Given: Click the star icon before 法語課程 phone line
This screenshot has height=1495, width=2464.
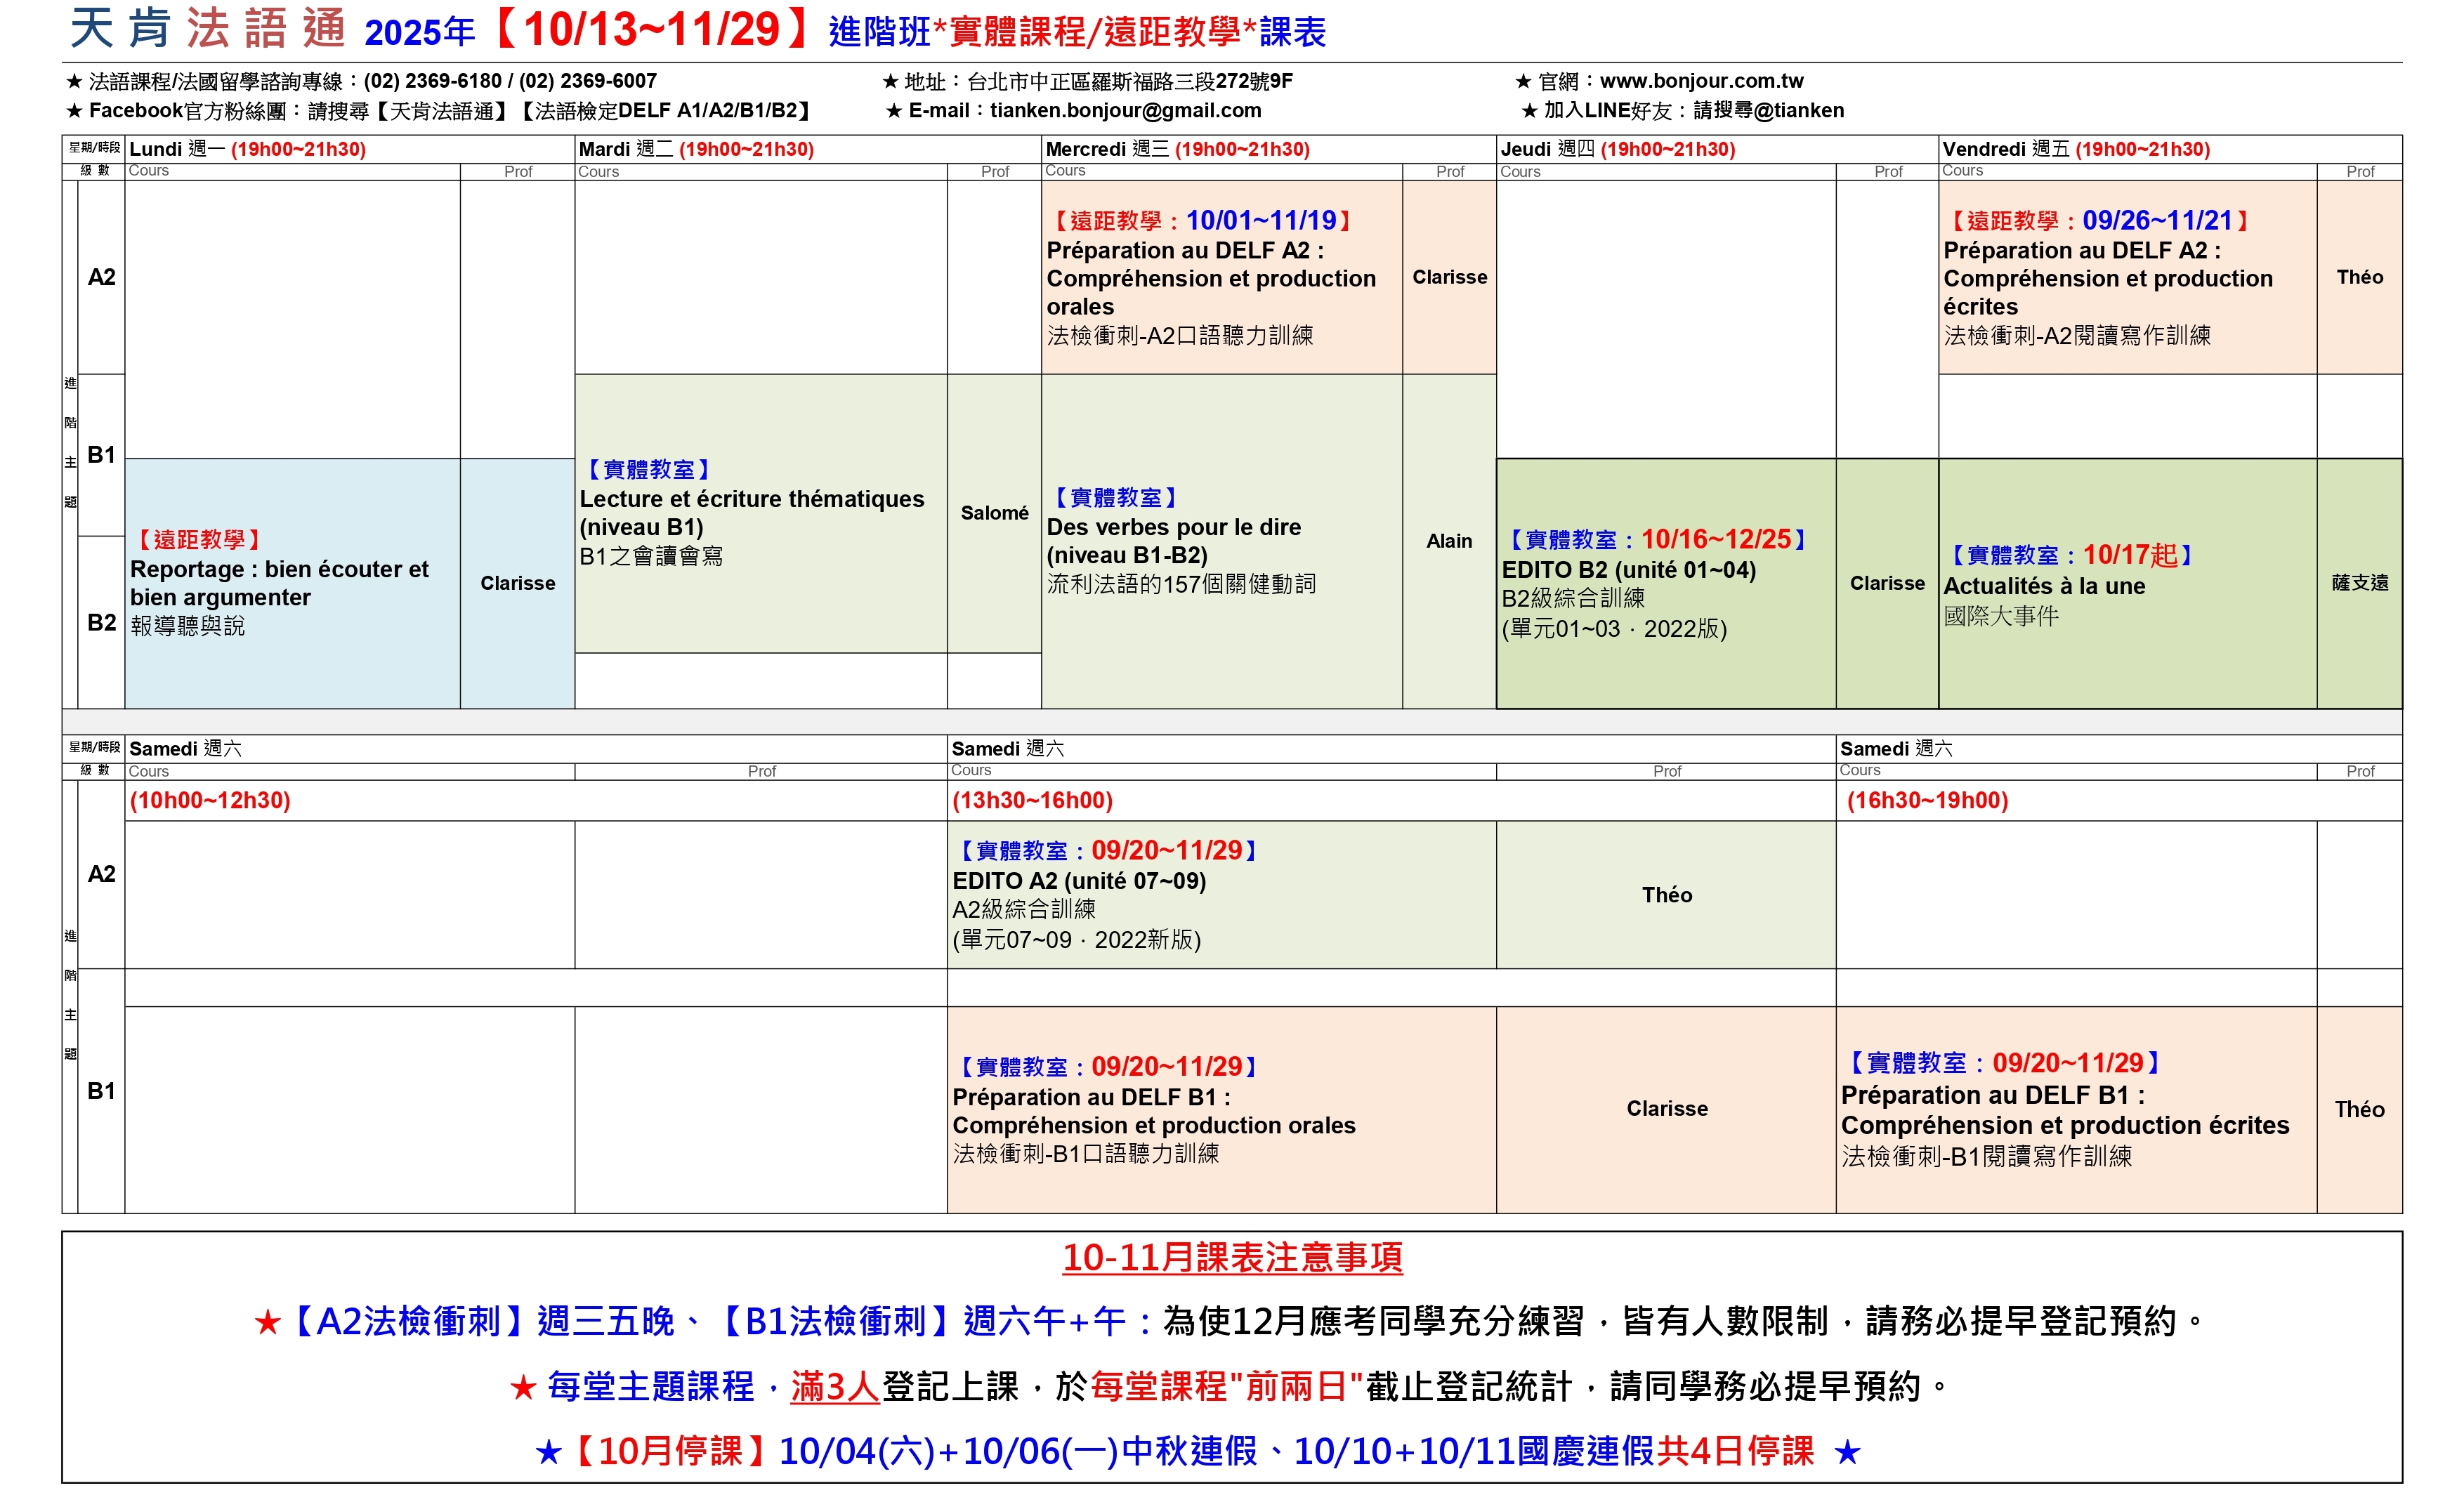Looking at the screenshot, I should pos(74,82).
